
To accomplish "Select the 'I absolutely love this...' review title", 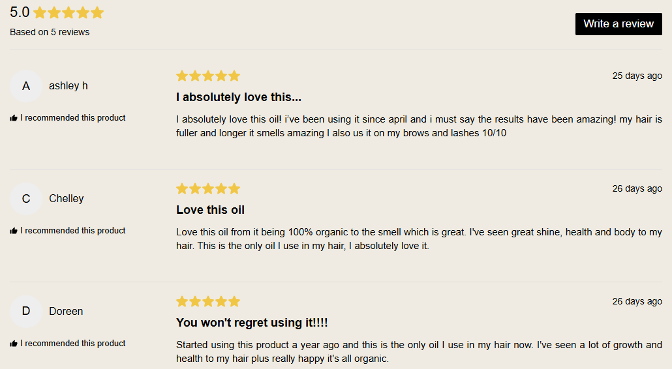I will tap(238, 98).
